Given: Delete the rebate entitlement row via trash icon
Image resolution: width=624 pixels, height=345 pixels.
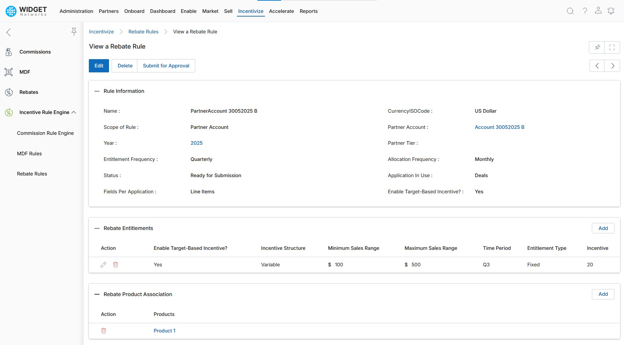Looking at the screenshot, I should tap(116, 265).
